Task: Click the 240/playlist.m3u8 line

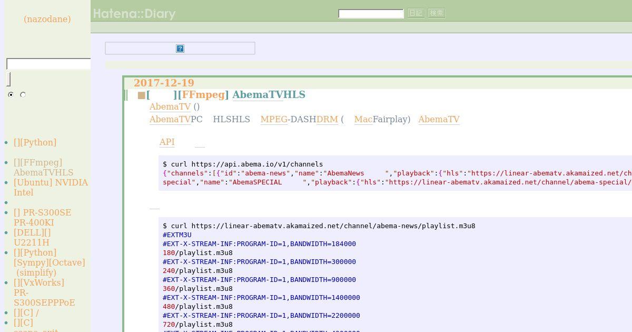Action: (x=197, y=270)
